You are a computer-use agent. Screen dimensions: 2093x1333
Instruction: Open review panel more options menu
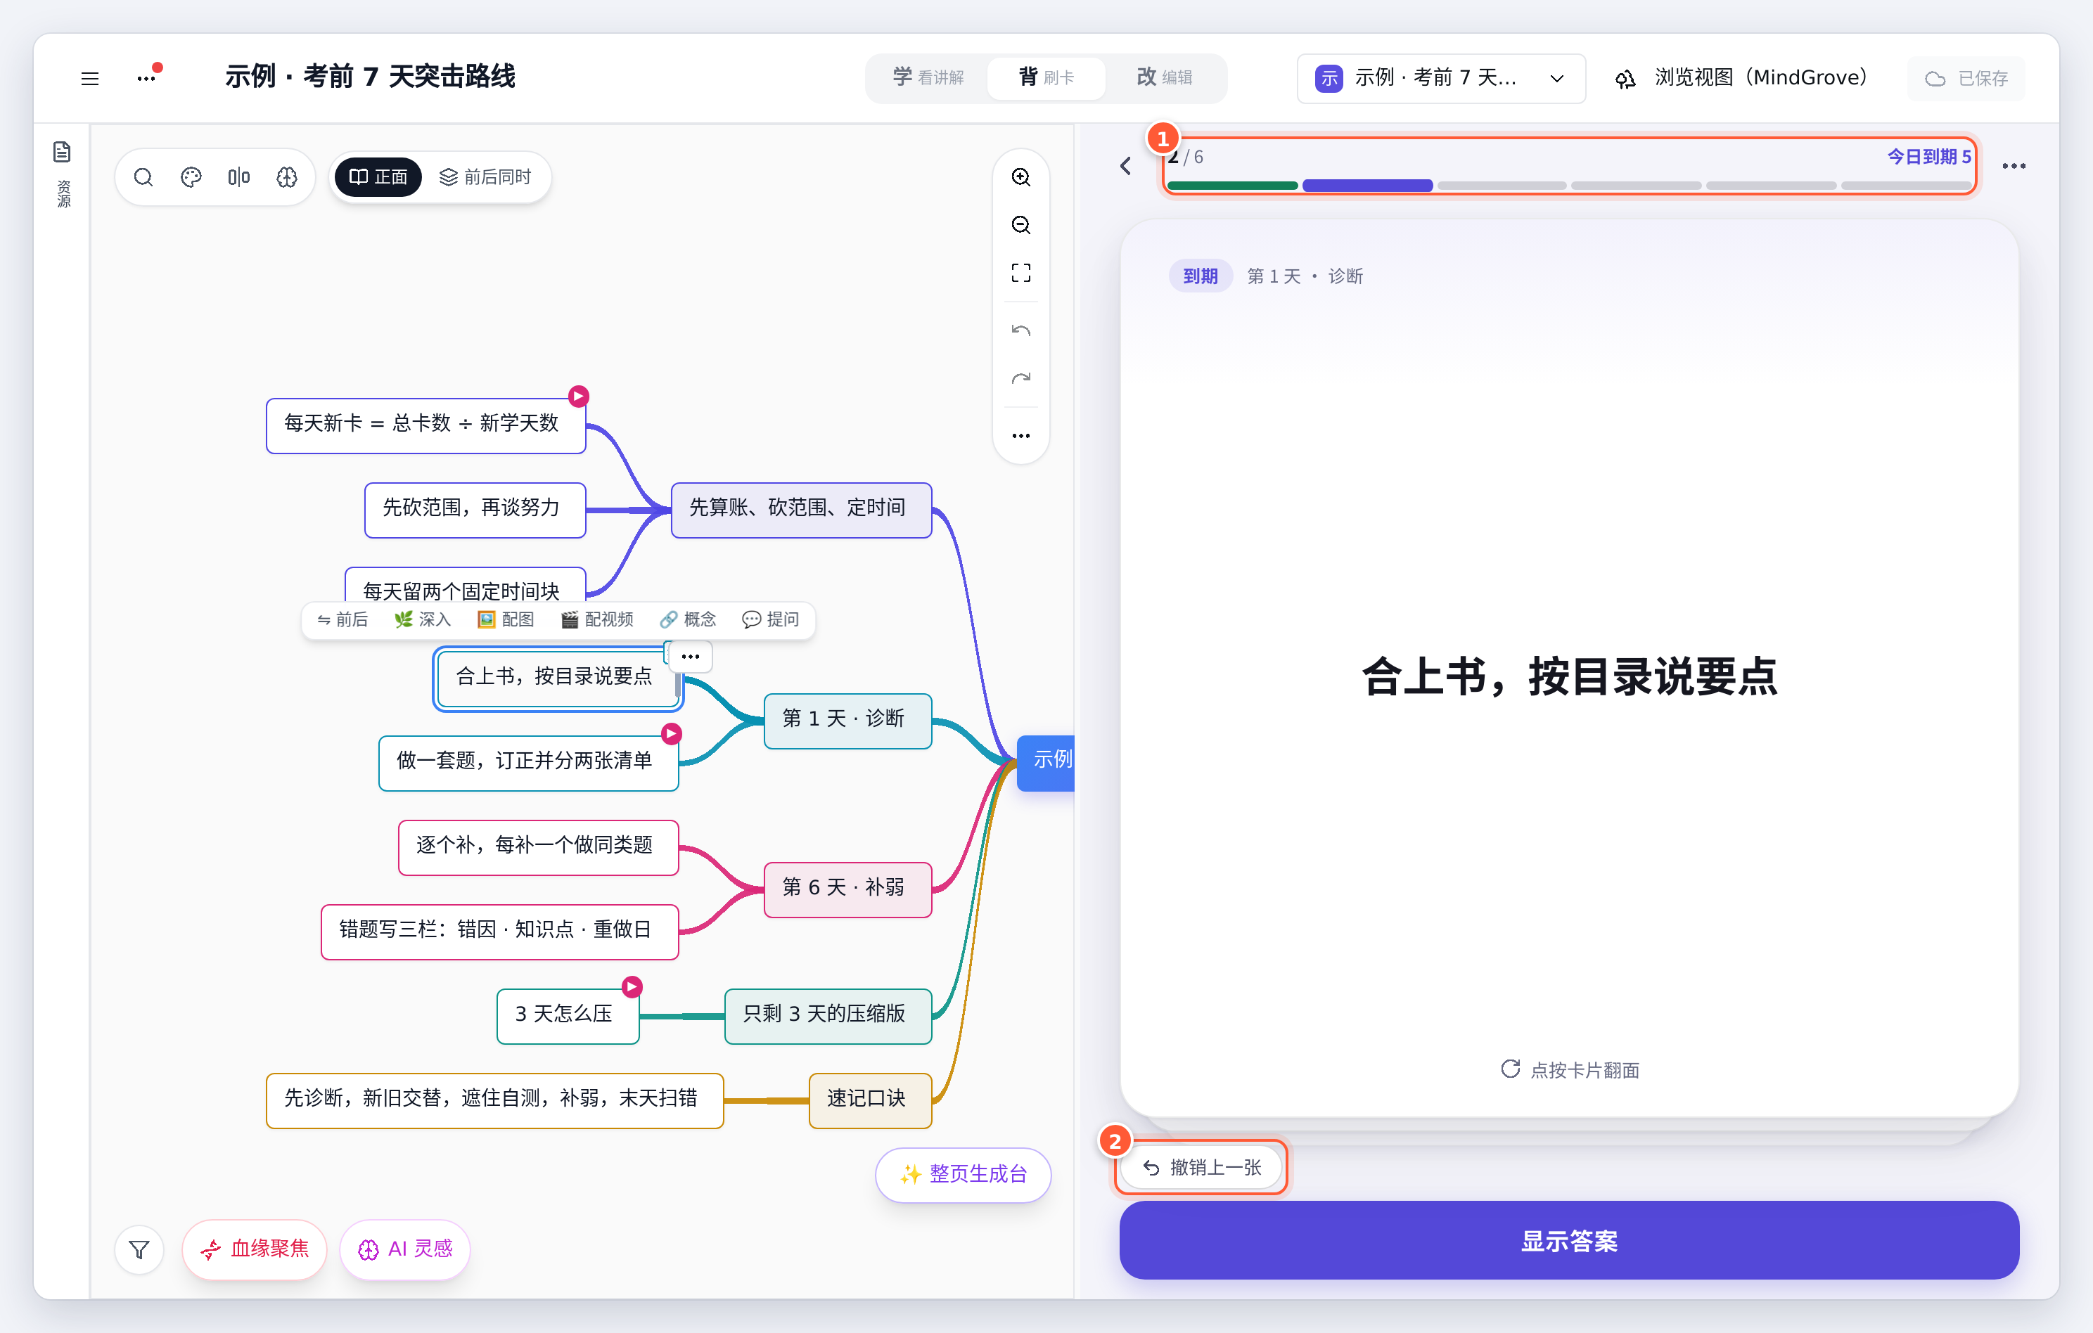coord(2014,165)
